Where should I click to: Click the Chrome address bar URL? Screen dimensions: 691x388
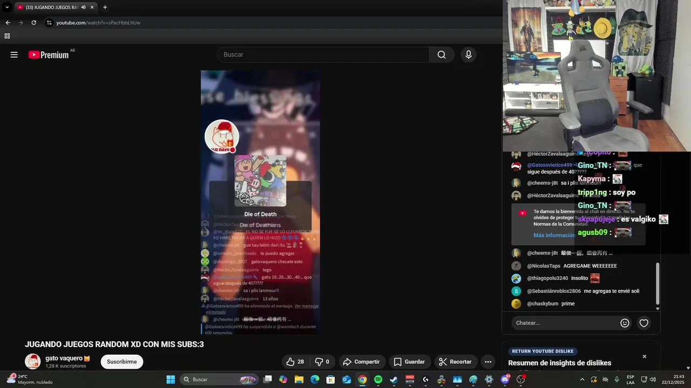click(98, 23)
